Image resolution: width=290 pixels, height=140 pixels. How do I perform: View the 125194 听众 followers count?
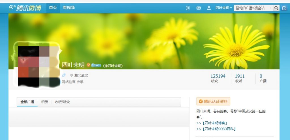point(218,78)
